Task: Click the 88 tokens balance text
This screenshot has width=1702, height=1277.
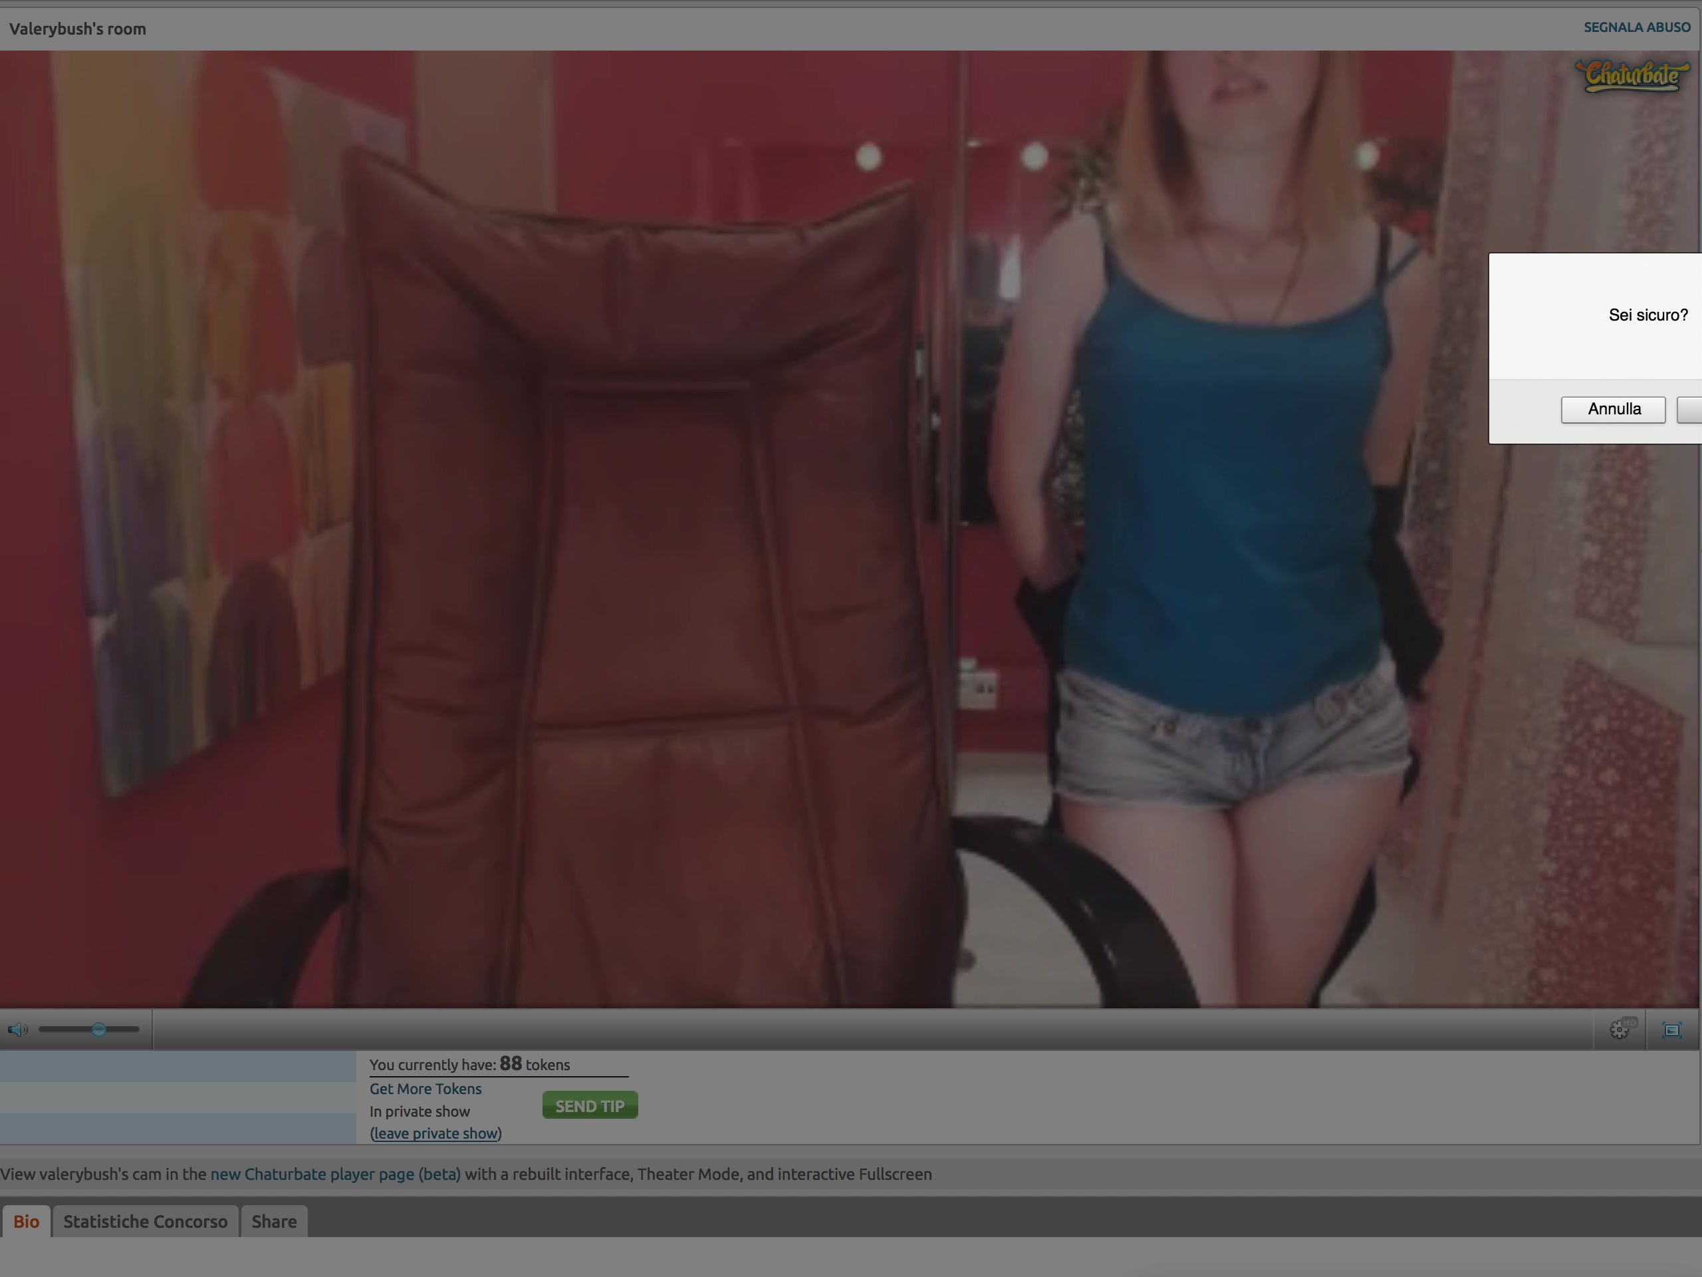Action: tap(510, 1064)
